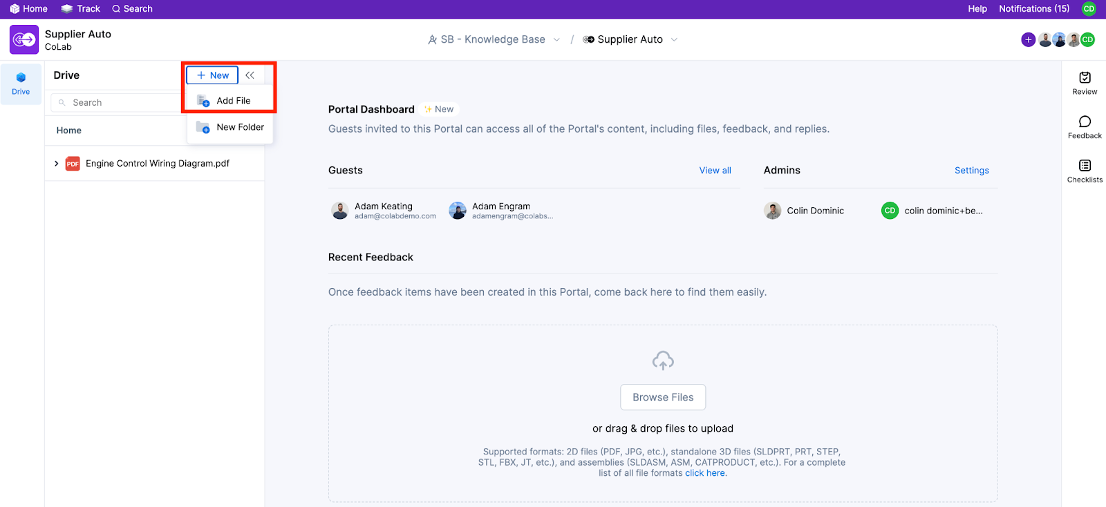The height and width of the screenshot is (507, 1106).
Task: Click the Browse Files button
Action: 663,397
